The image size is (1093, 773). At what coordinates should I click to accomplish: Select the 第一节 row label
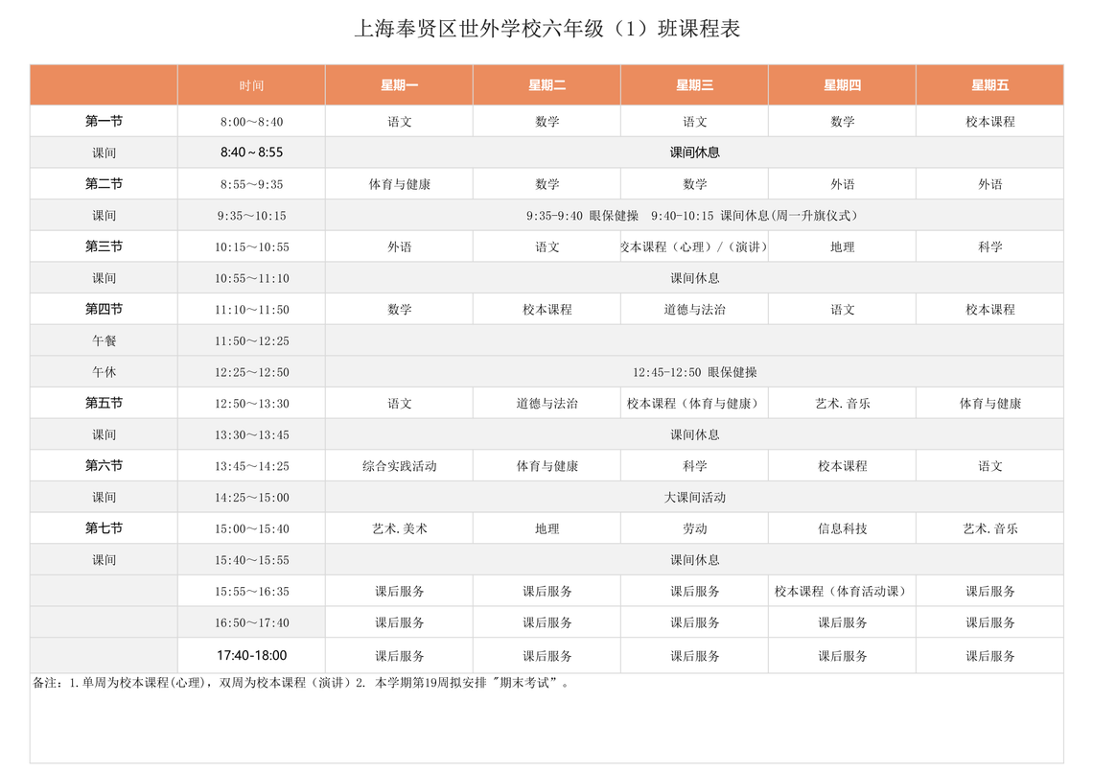coord(104,121)
